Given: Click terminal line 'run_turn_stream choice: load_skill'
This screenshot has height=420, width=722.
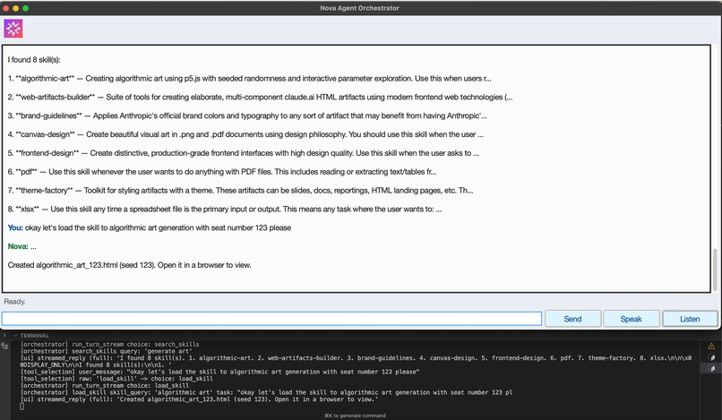Looking at the screenshot, I should (105, 385).
